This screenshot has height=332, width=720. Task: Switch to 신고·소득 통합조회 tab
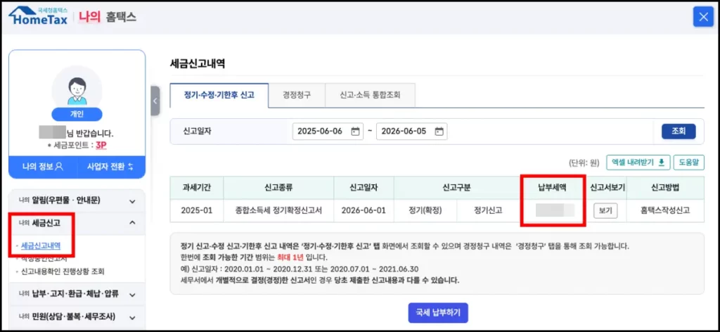click(x=370, y=96)
